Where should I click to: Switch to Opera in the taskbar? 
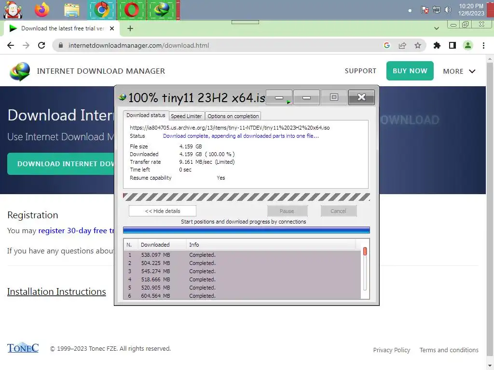tap(131, 10)
